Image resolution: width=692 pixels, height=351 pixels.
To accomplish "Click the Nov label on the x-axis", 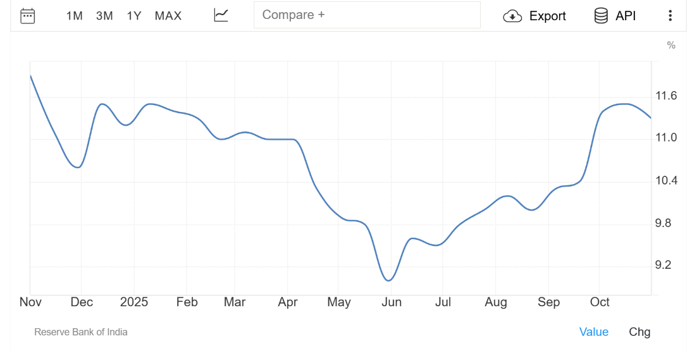I will (30, 302).
